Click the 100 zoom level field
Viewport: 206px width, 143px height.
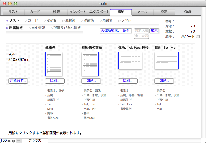(x=3, y=141)
